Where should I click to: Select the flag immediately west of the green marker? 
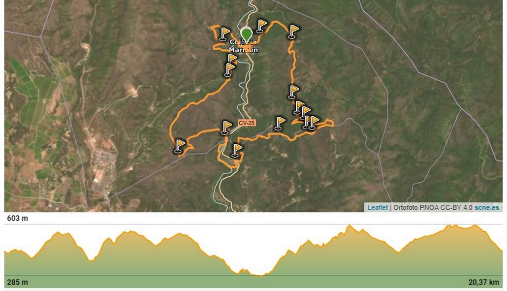[224, 34]
